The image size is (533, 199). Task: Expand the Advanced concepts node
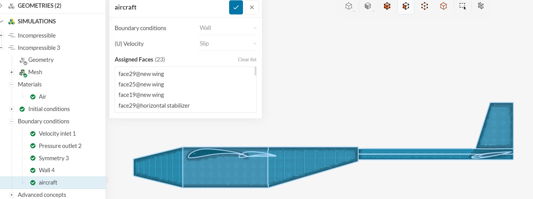coord(12,195)
